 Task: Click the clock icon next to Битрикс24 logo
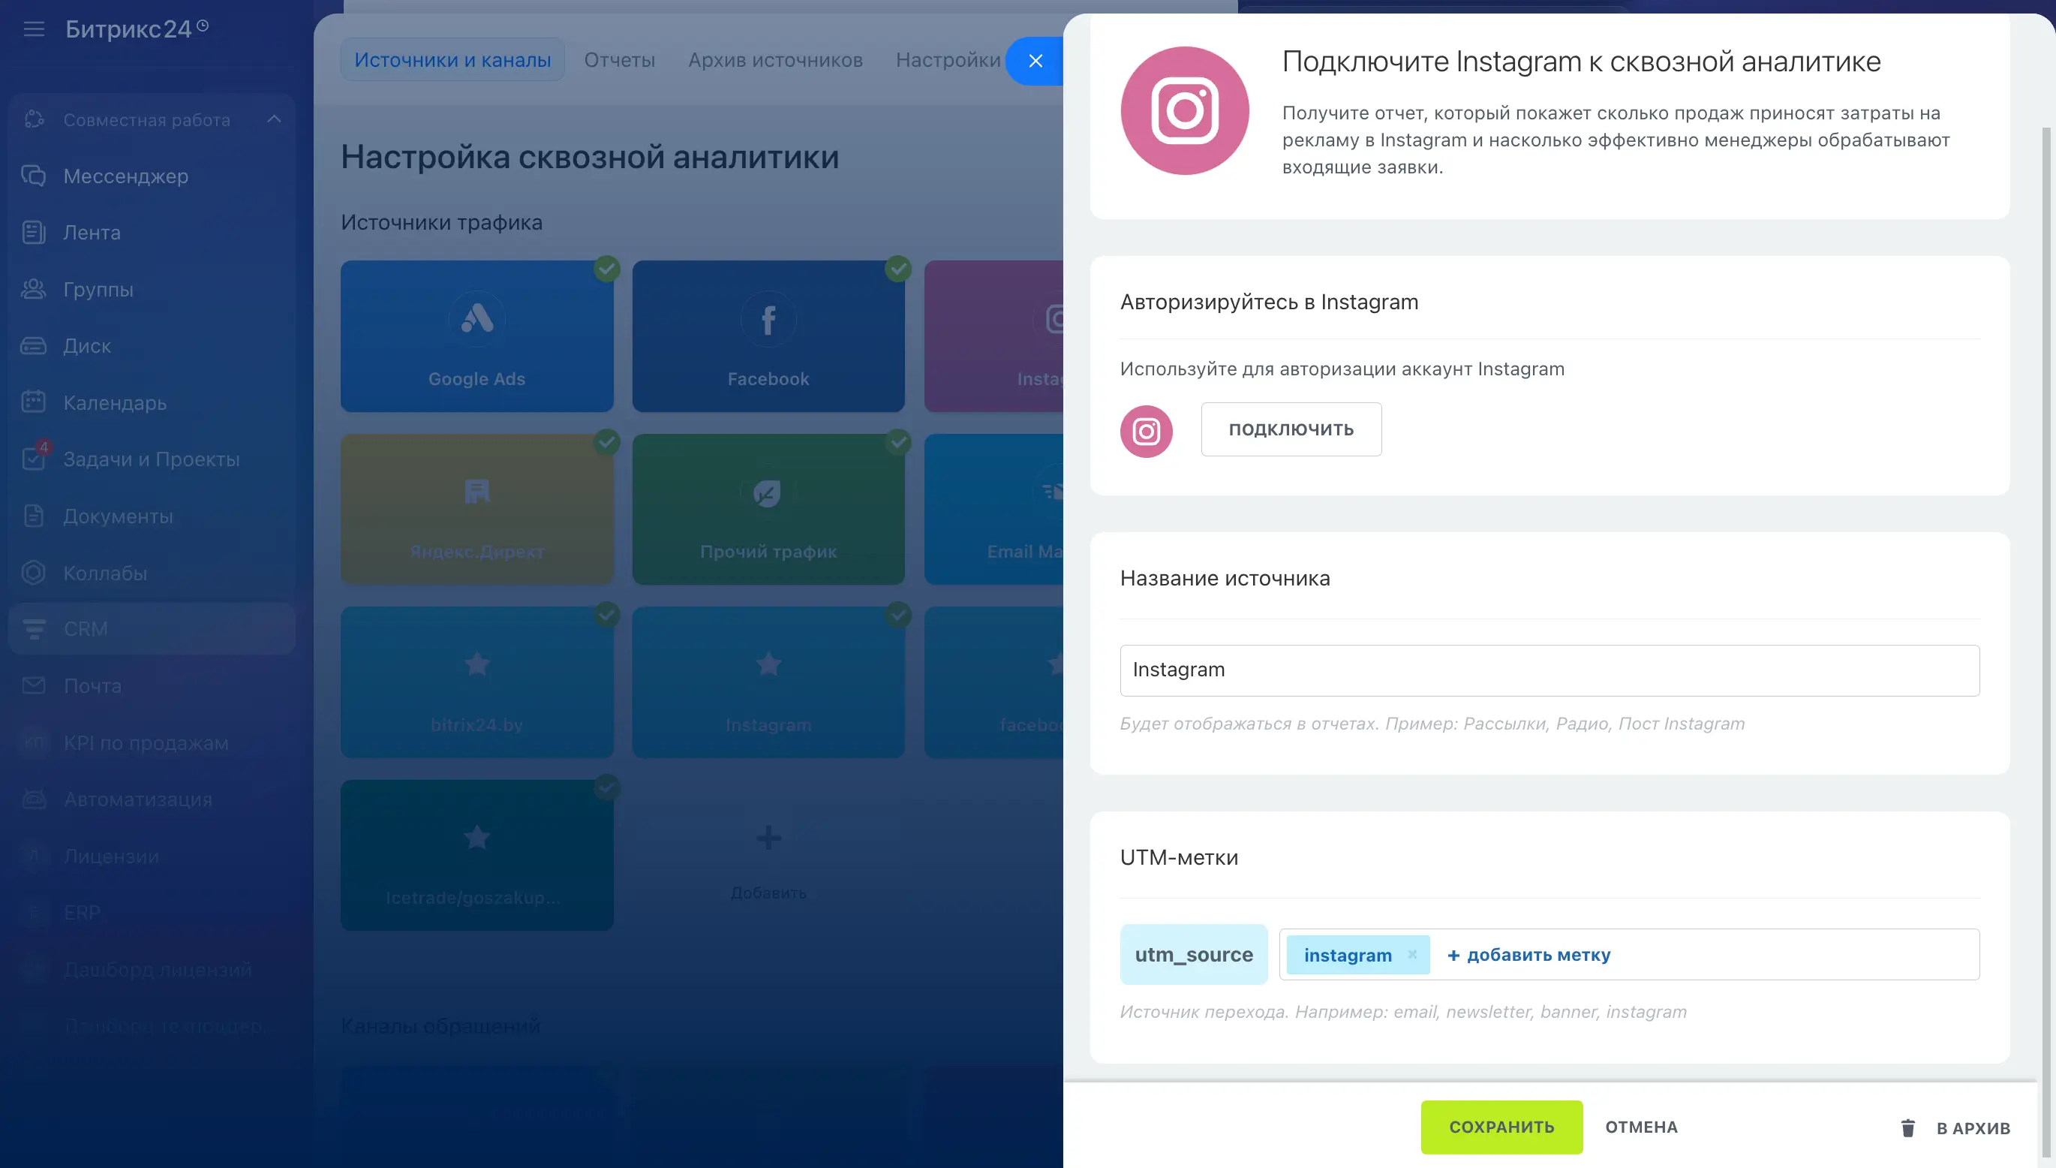[203, 26]
